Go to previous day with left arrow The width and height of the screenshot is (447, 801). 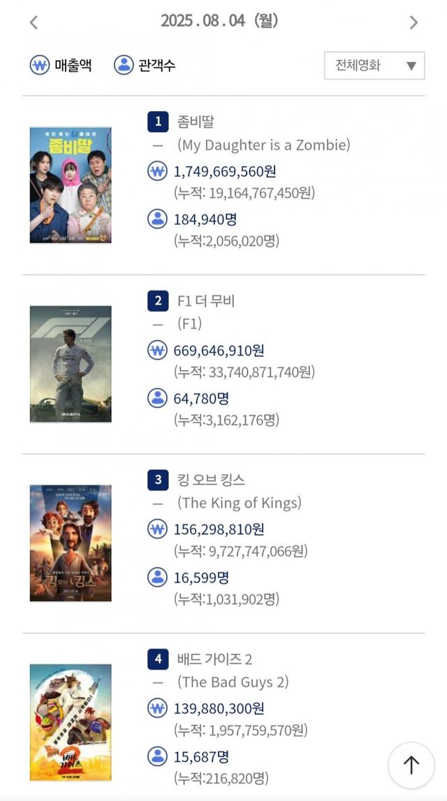click(34, 22)
